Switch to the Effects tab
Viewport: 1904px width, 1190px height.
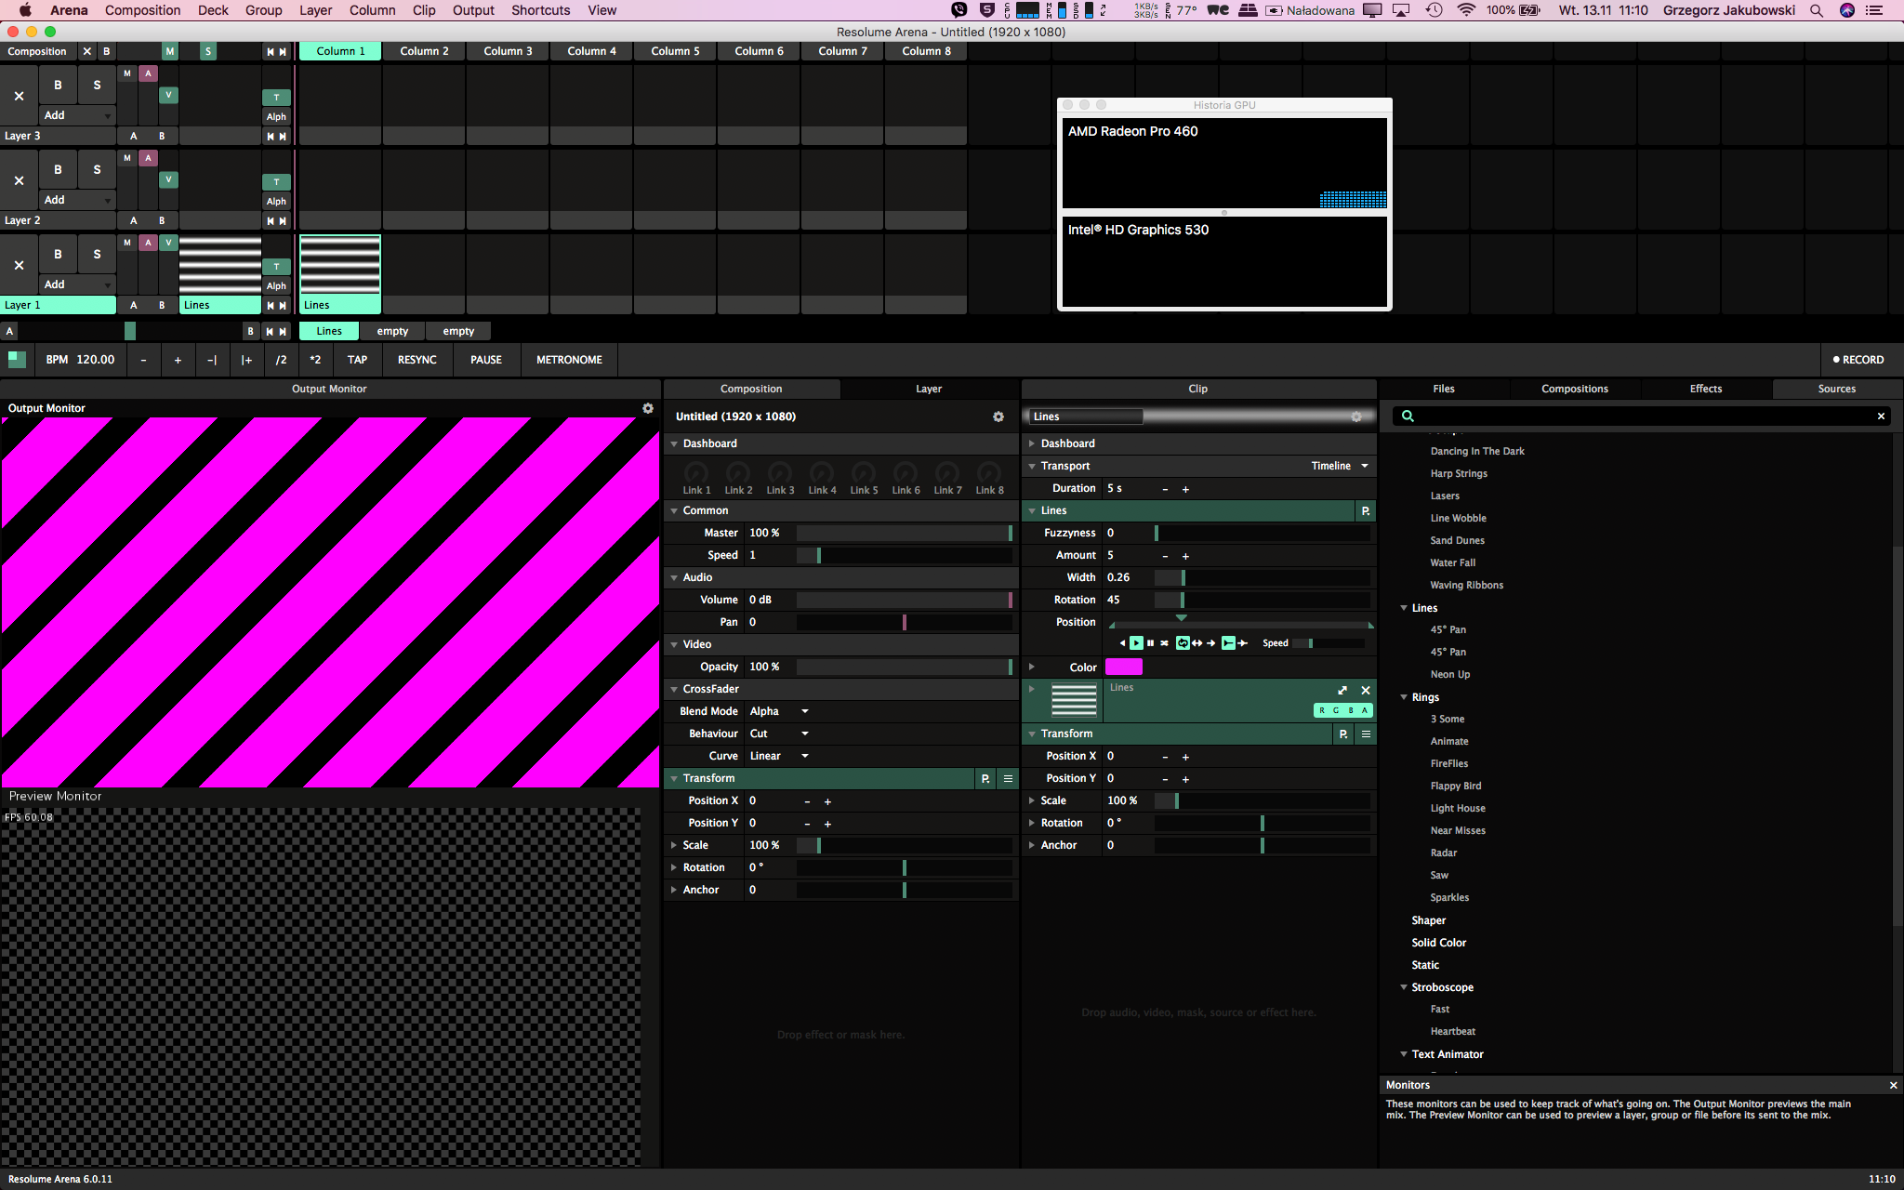1705,389
